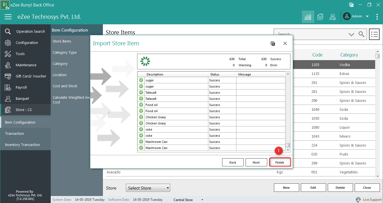Select the Avacado row in Store Items

point(241,172)
